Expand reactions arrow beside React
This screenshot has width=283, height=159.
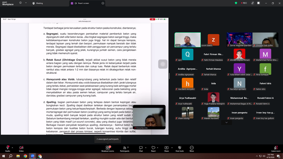(x=157, y=148)
